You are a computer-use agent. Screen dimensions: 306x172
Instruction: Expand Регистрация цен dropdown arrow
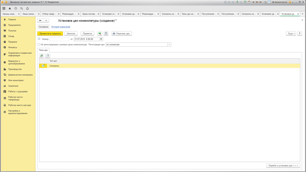(169, 45)
